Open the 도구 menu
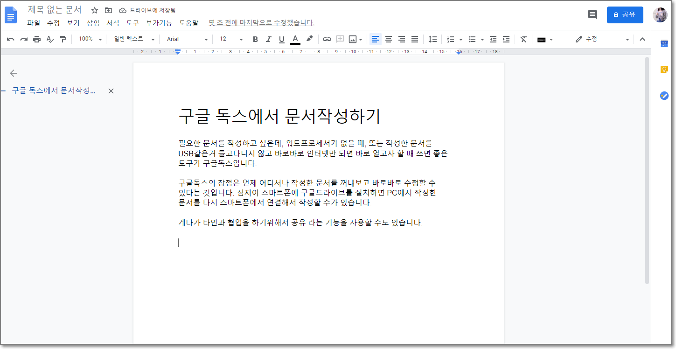This screenshot has width=676, height=349. (132, 22)
